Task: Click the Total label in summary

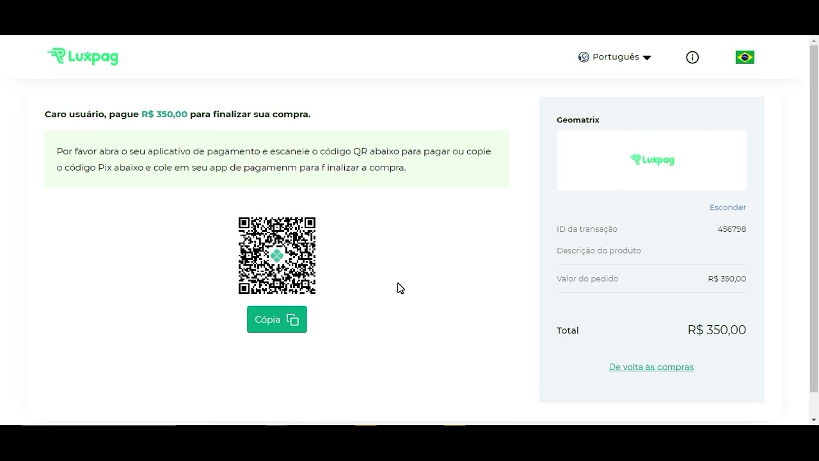Action: point(568,330)
